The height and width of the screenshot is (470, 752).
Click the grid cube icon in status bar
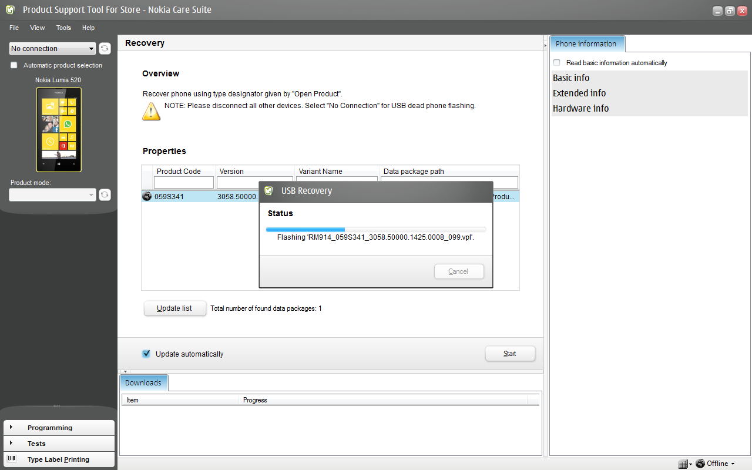click(x=683, y=464)
